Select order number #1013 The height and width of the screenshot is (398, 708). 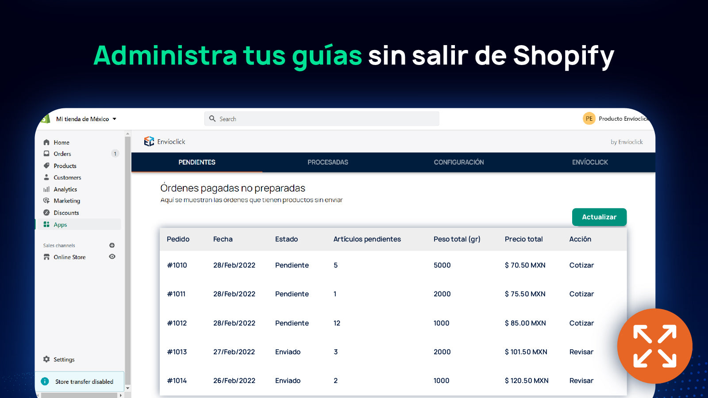[x=177, y=352]
